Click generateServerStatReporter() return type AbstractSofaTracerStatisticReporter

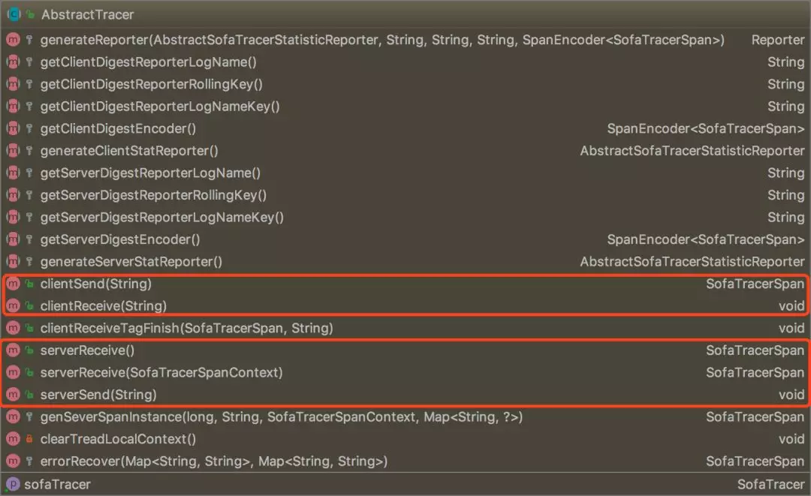(x=692, y=262)
